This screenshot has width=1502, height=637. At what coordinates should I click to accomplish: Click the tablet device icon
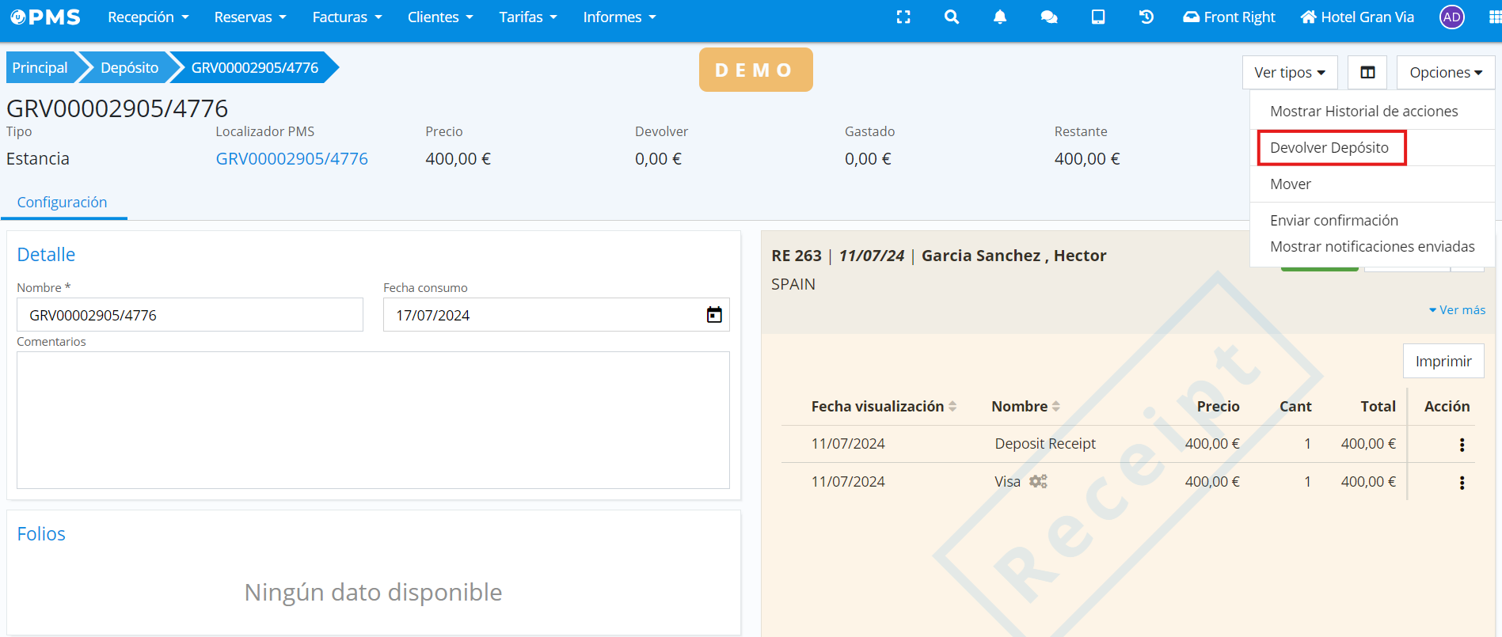point(1098,17)
